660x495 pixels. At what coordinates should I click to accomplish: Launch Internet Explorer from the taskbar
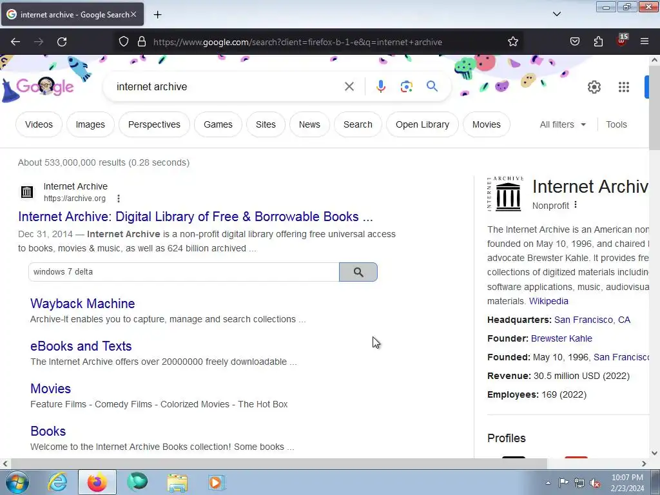click(x=57, y=482)
